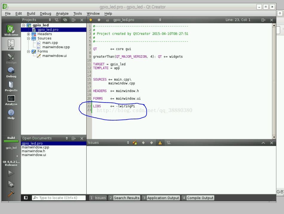Open mainwindow.cpp in project tree
This screenshot has width=284, height=214.
56,47
